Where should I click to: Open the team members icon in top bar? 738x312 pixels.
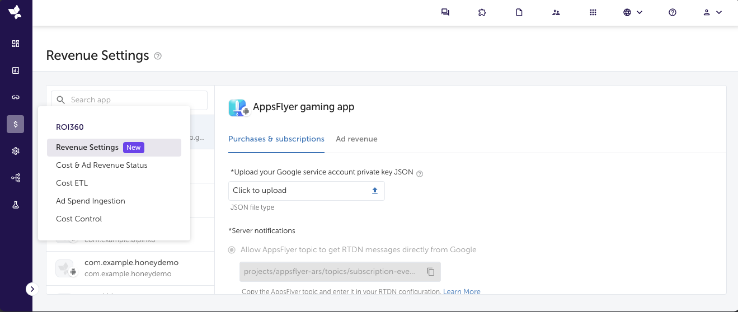click(556, 12)
